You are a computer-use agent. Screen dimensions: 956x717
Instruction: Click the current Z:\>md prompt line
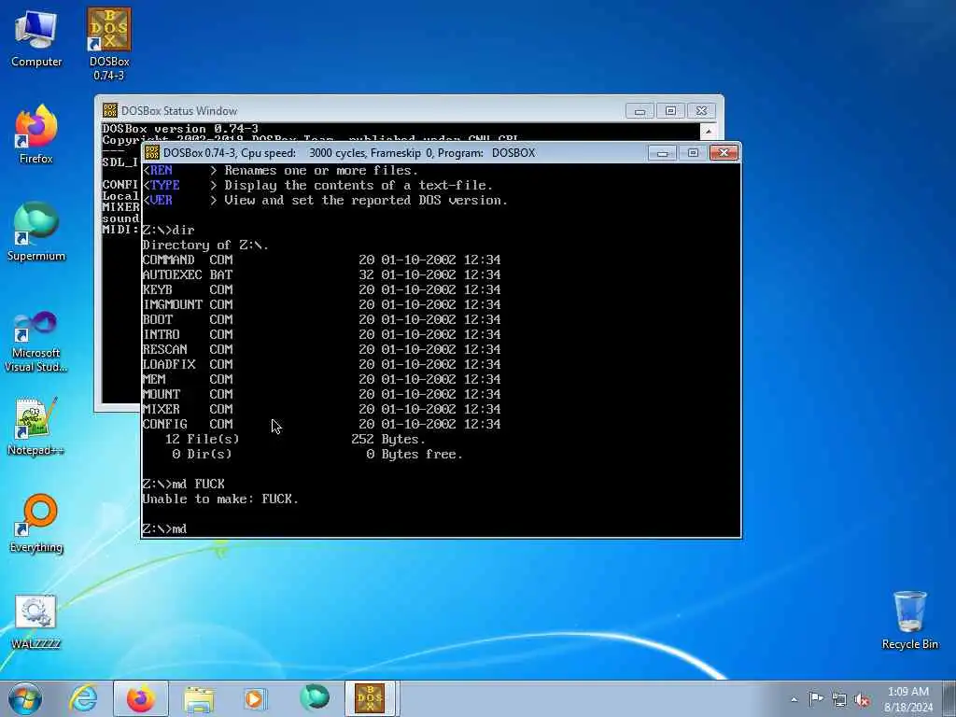[x=164, y=528]
